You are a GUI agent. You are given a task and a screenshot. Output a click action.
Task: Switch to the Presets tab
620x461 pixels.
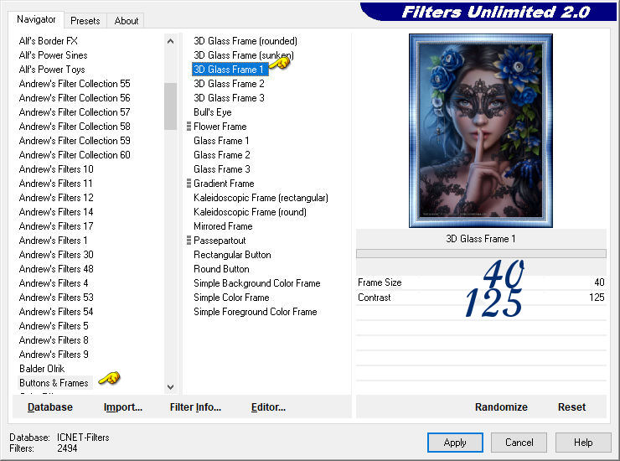tap(85, 21)
